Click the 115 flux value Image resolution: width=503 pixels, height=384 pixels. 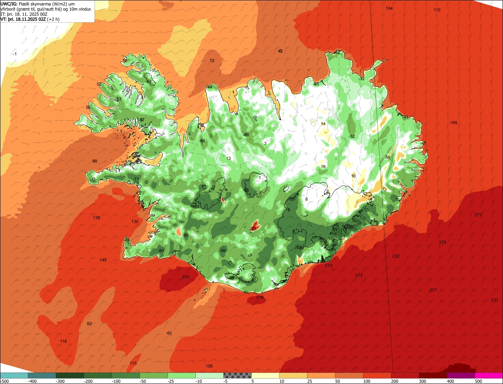[133, 363]
